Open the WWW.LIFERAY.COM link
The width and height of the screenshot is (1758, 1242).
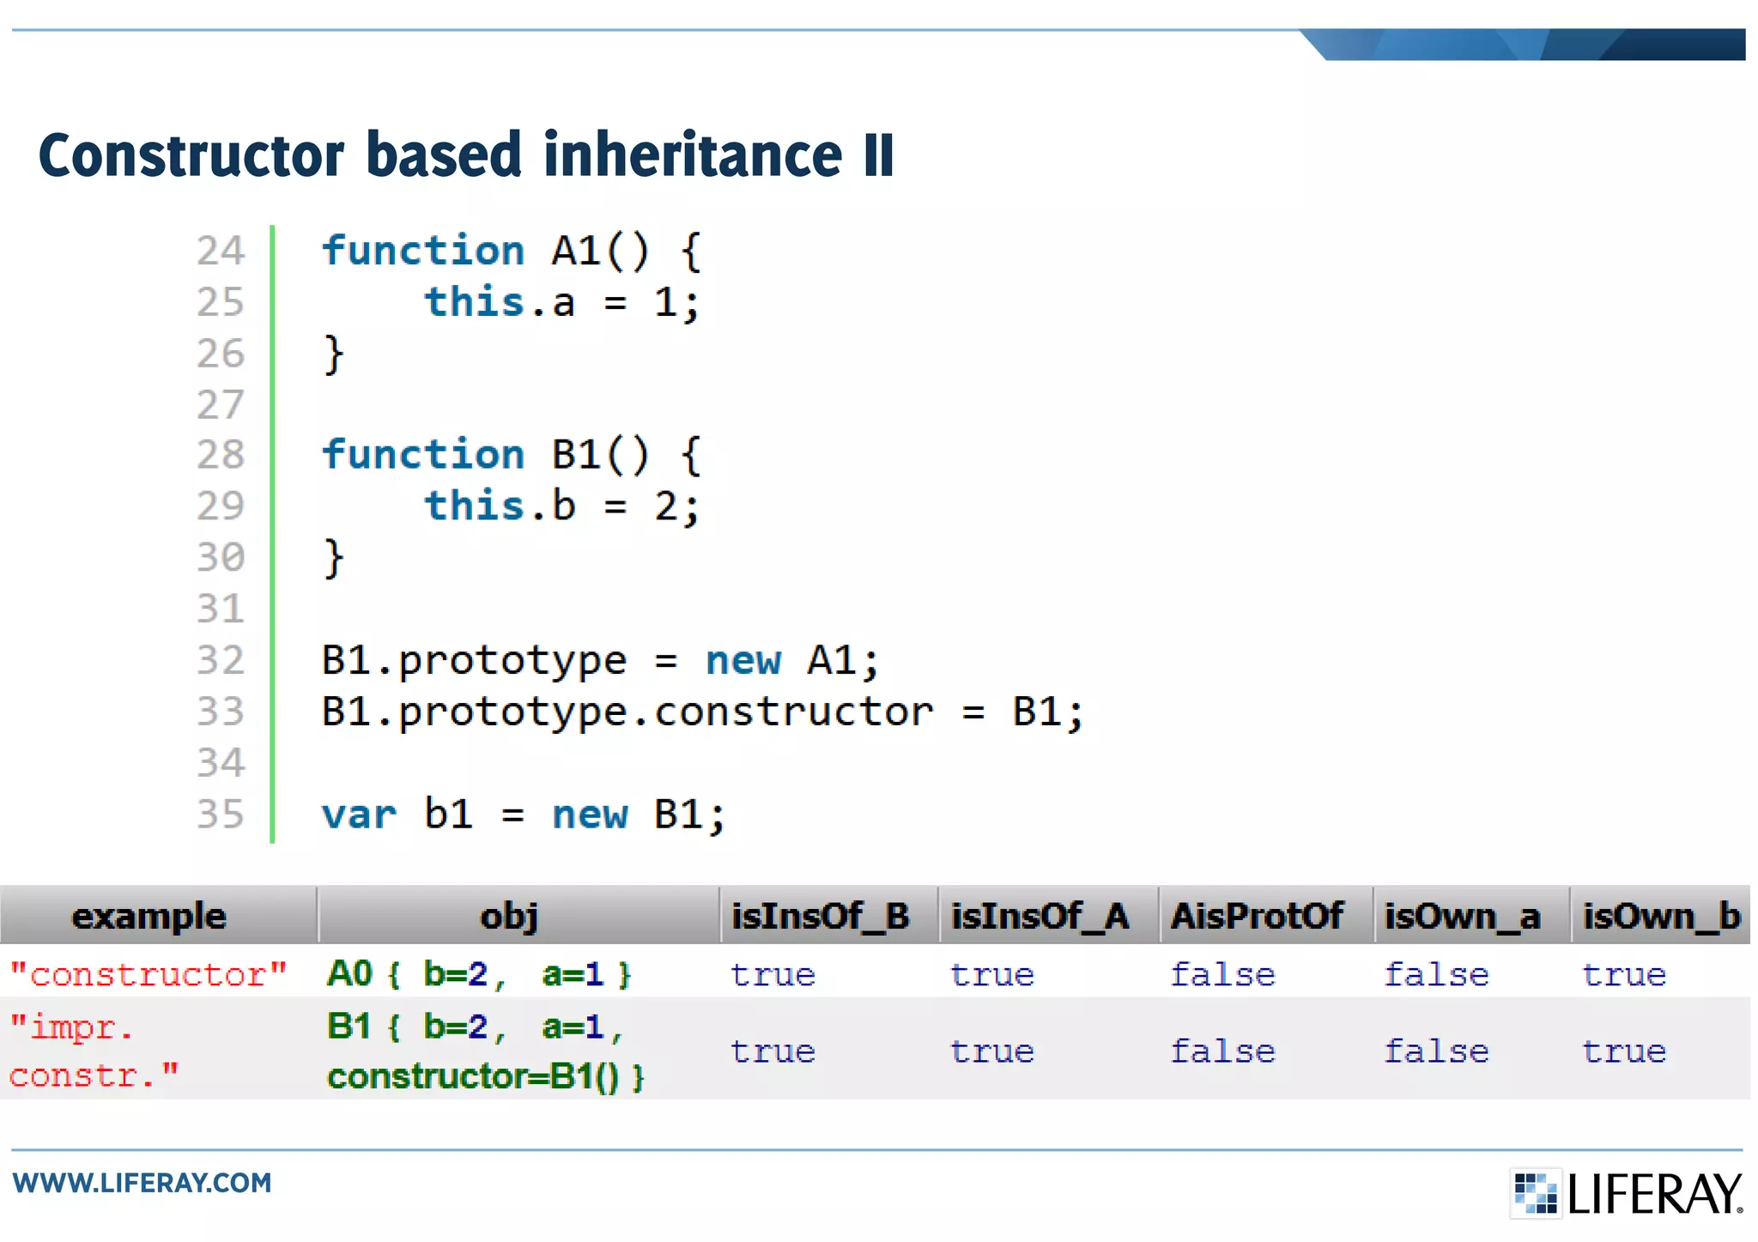pos(142,1183)
